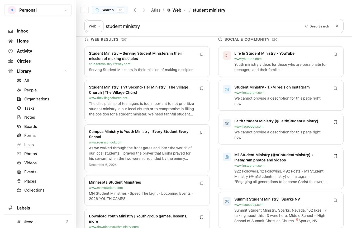Open the Web breadcrumb dropdown
Viewport: 352px width, 228px height.
176,10
